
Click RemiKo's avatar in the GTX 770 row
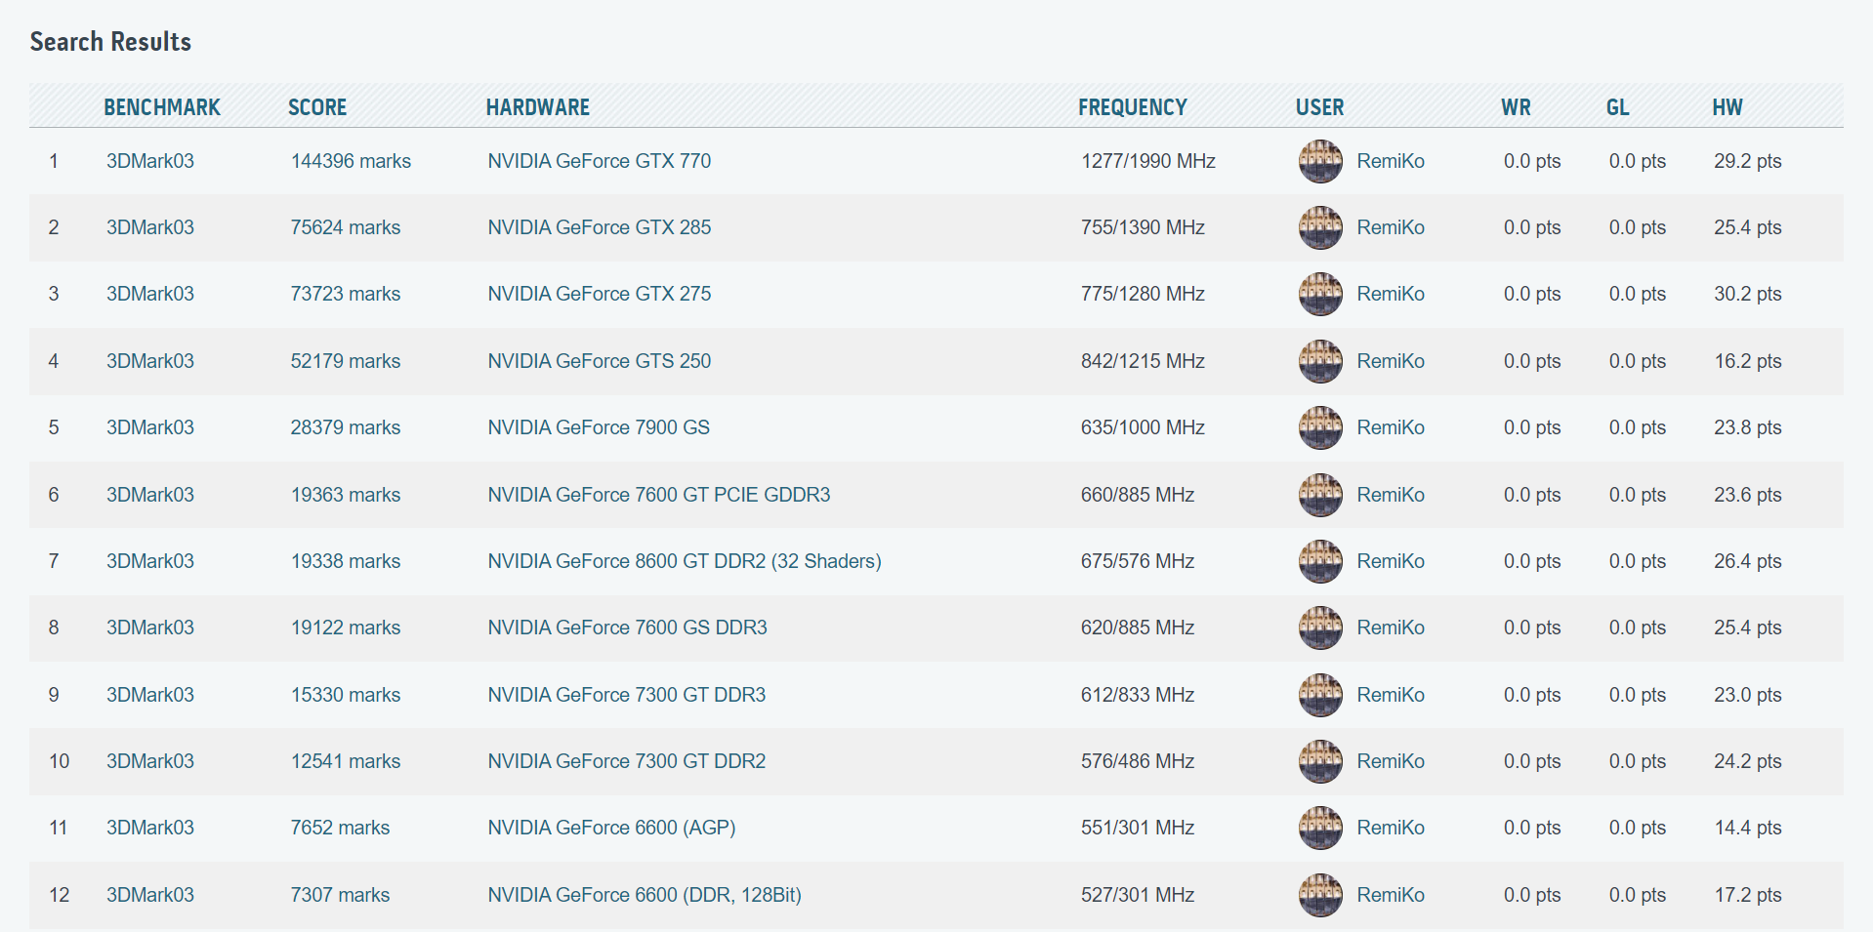point(1319,161)
